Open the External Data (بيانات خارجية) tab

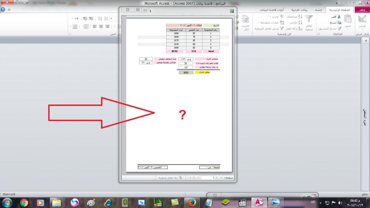pos(299,10)
